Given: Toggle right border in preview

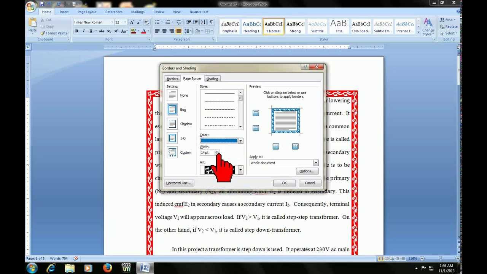Looking at the screenshot, I should [295, 147].
